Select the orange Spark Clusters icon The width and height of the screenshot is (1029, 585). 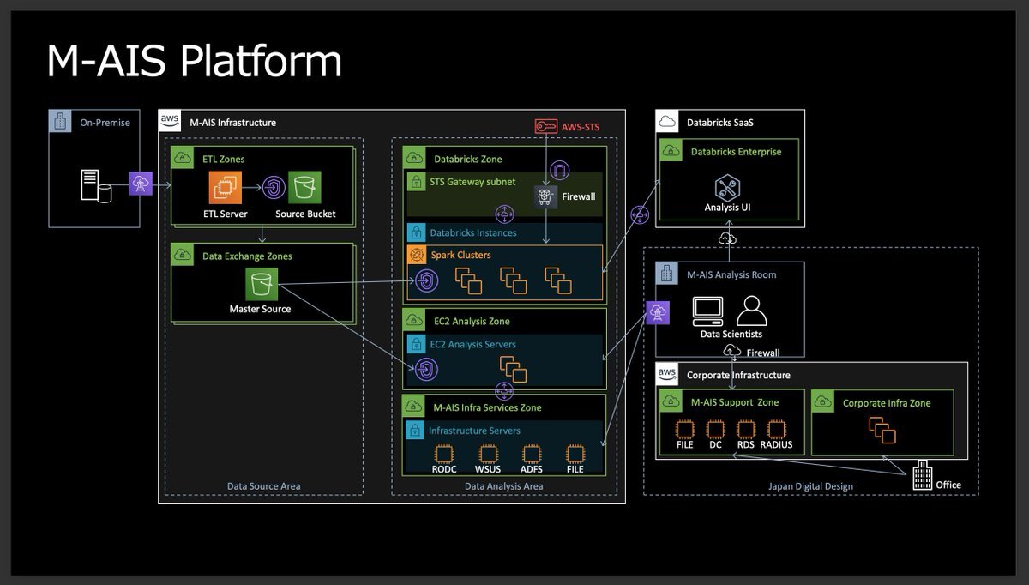click(417, 255)
